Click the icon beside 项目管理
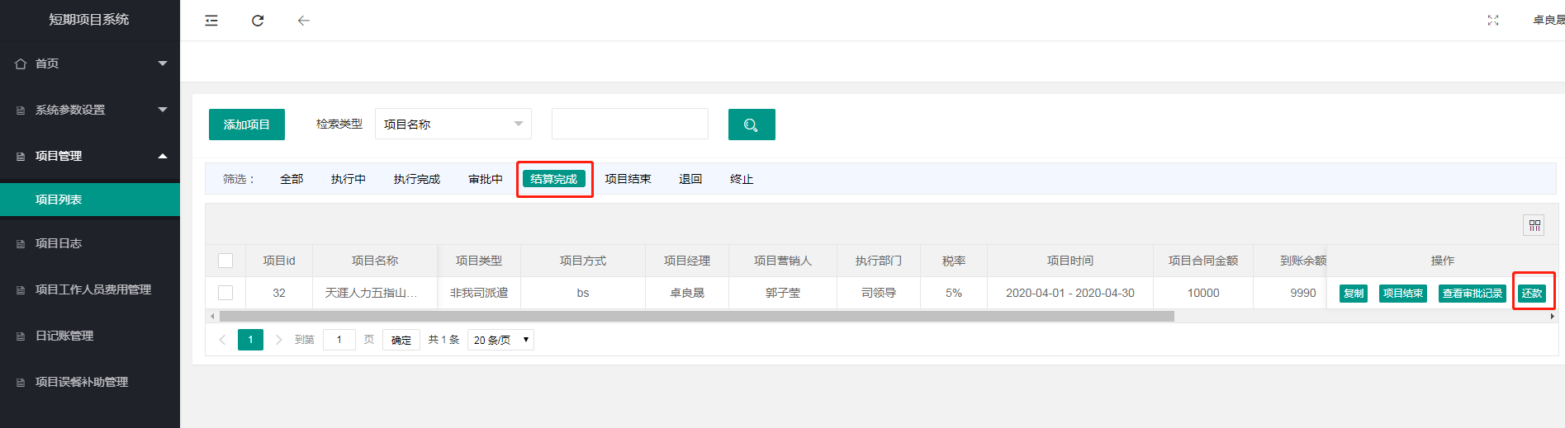Viewport: 1565px width, 428px height. point(21,157)
